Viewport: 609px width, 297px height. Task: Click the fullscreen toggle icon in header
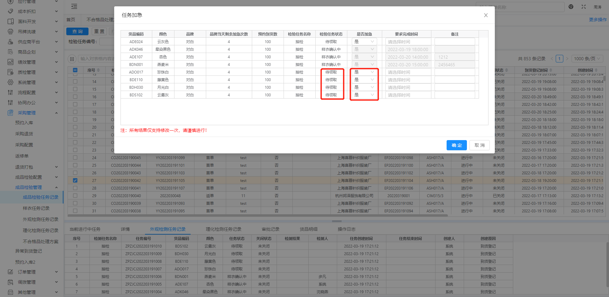(584, 7)
